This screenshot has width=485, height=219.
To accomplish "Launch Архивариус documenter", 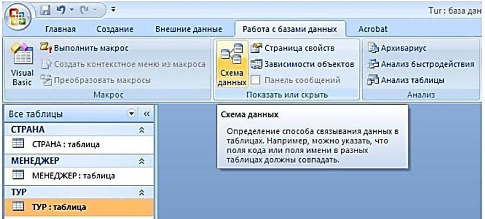I will (x=397, y=48).
